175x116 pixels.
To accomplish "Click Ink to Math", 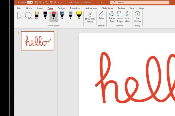I will click(127, 17).
